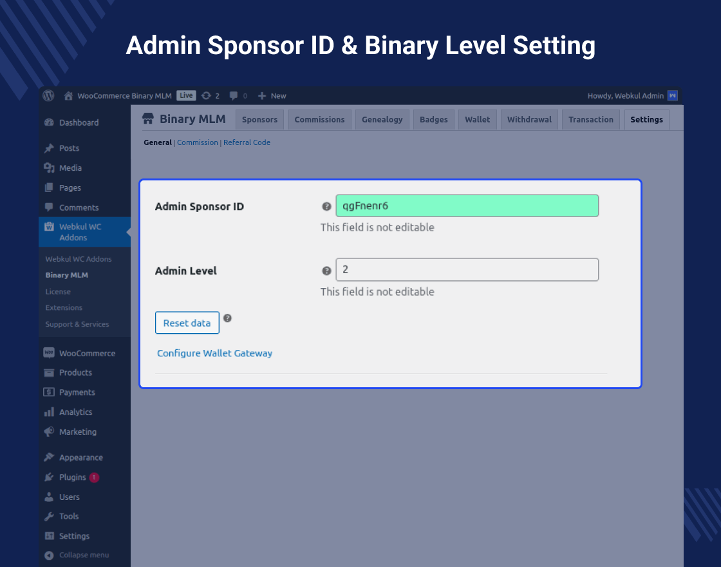Open the Extensions submenu item
Viewport: 721px width, 567px height.
point(64,308)
